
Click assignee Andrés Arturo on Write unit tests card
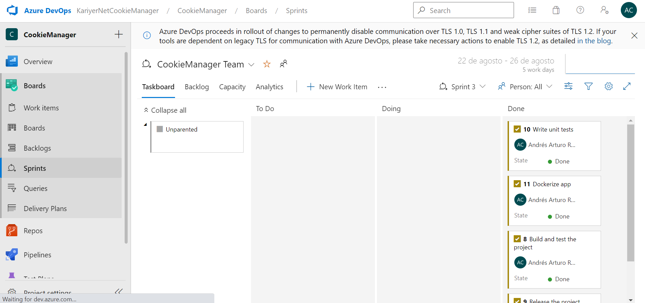(545, 145)
